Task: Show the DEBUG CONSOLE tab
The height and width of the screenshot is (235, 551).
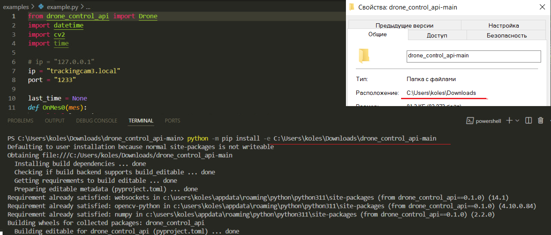Action: 97,121
